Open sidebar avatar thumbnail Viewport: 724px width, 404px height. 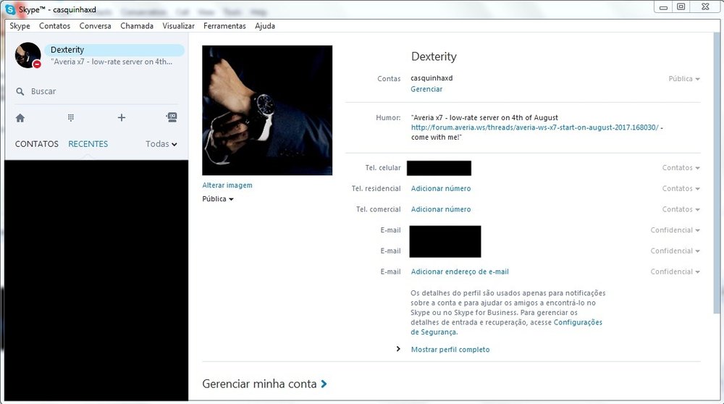pyautogui.click(x=28, y=55)
